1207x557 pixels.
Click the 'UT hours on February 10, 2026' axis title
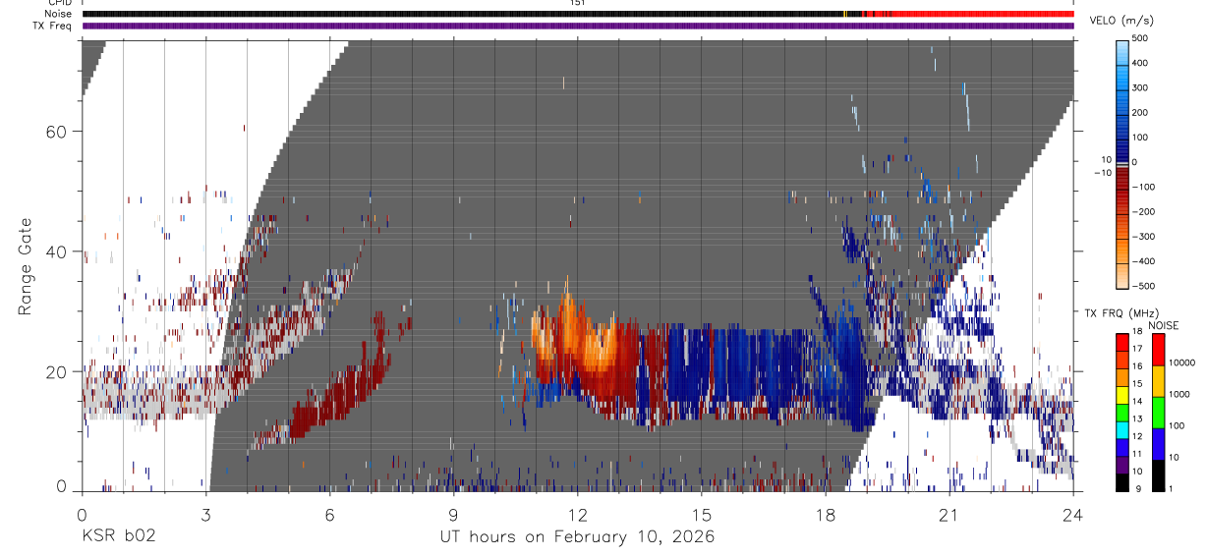[577, 537]
